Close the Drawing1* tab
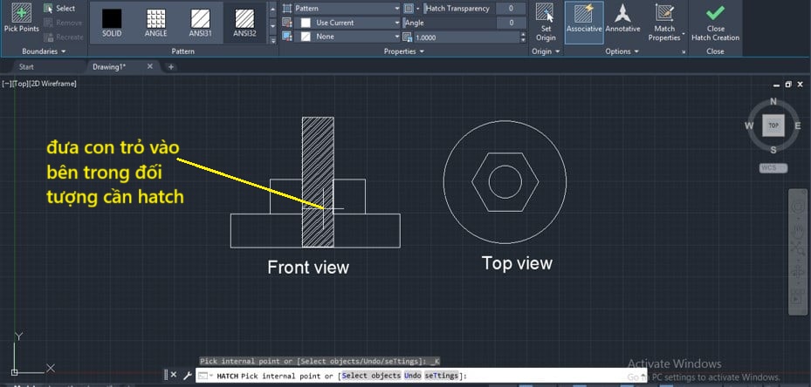 [x=150, y=66]
